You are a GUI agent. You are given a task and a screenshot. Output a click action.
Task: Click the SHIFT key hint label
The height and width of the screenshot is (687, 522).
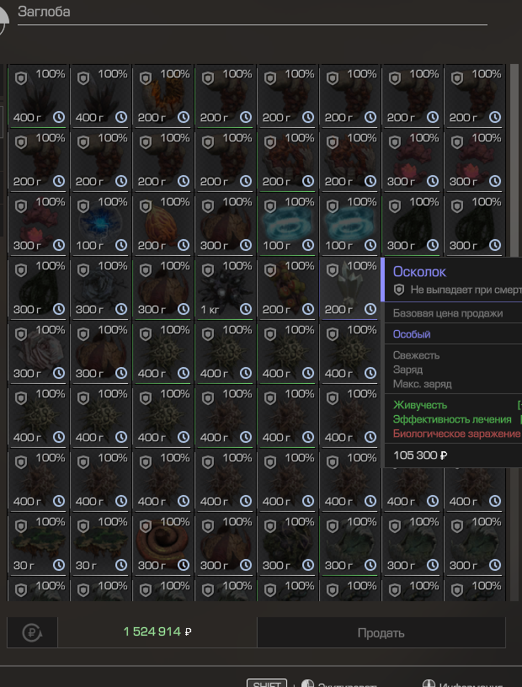click(266, 683)
